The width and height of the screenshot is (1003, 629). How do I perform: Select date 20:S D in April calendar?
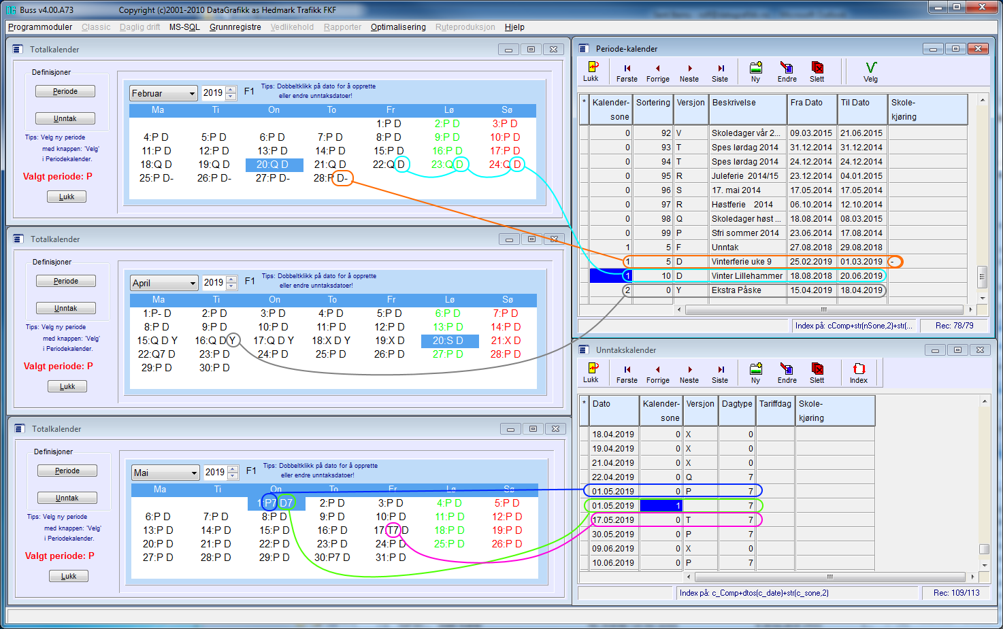(x=450, y=341)
